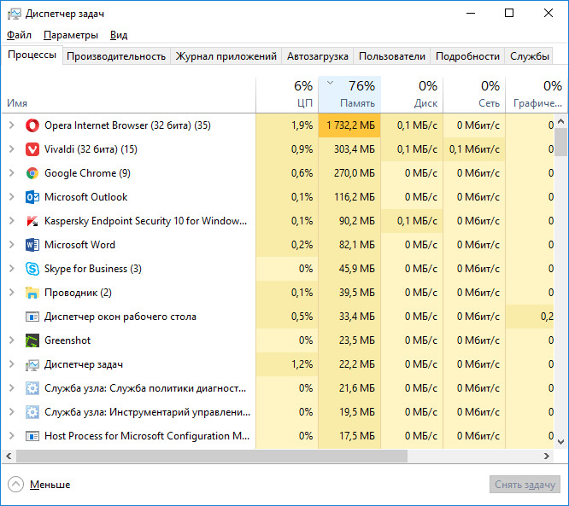Click the Инструментарий управления gear icon
The height and width of the screenshot is (506, 569).
pyautogui.click(x=32, y=412)
